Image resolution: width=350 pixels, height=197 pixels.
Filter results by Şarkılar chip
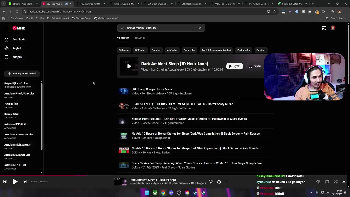(x=156, y=50)
